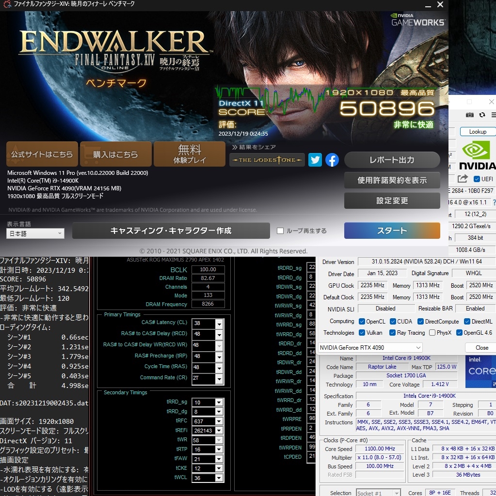Open display language dropdown 日本語
This screenshot has height=496, width=496.
click(x=35, y=233)
